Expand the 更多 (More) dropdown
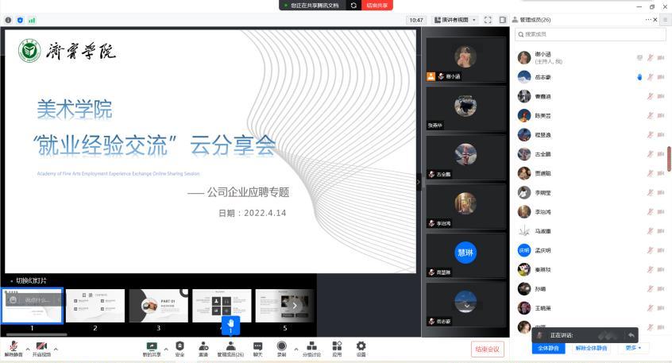 tap(633, 348)
